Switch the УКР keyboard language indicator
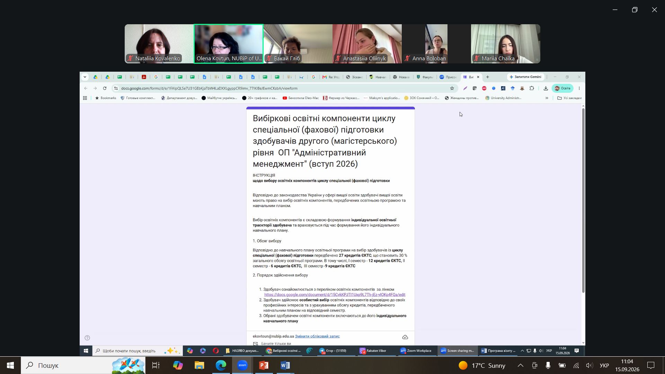This screenshot has height=374, width=665. pyautogui.click(x=604, y=365)
